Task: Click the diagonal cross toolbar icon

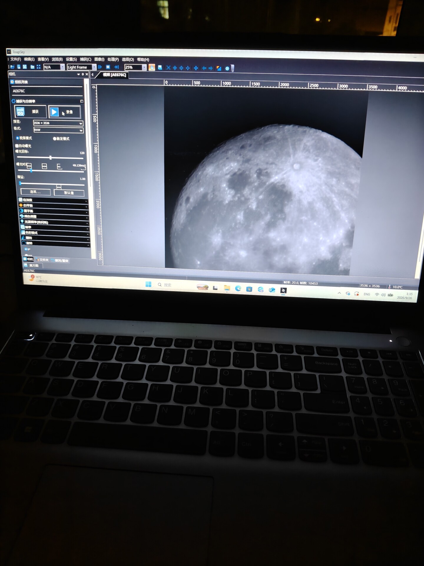Action: click(x=168, y=68)
